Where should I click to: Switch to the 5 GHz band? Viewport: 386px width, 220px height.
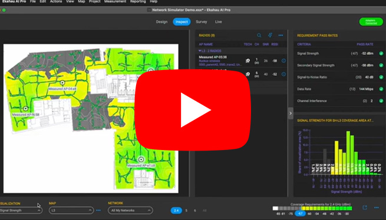(x=186, y=211)
